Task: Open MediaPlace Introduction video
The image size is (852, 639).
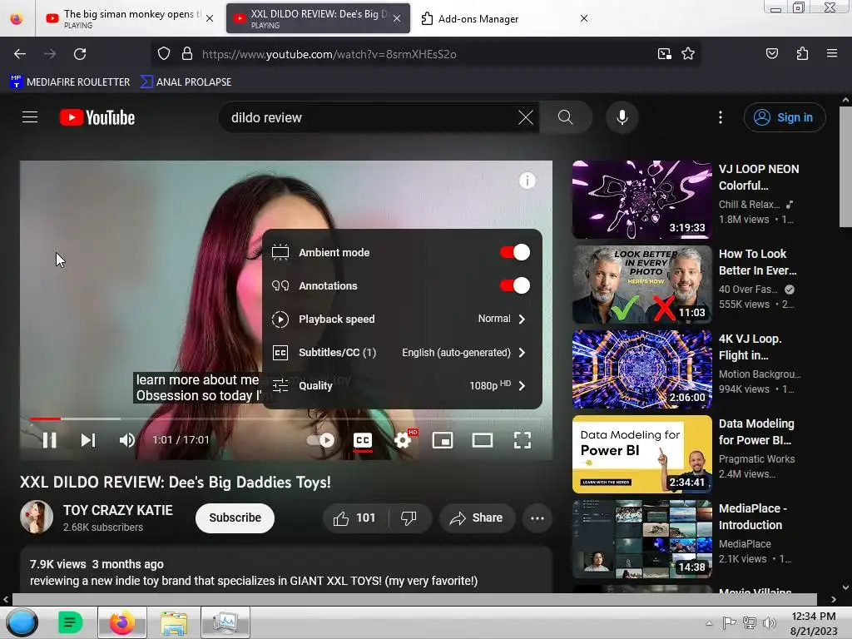Action: (641, 538)
